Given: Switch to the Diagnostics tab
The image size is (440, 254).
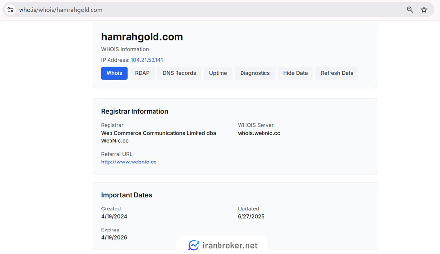Looking at the screenshot, I should pos(255,73).
